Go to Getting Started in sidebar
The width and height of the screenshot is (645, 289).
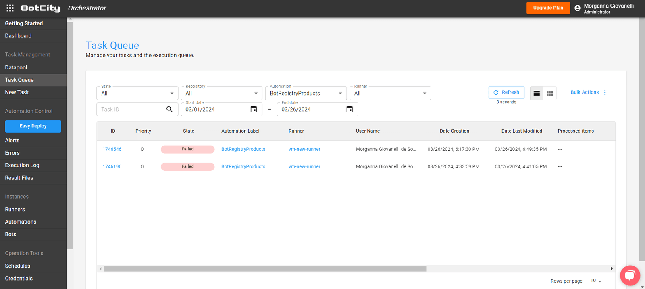coord(24,23)
